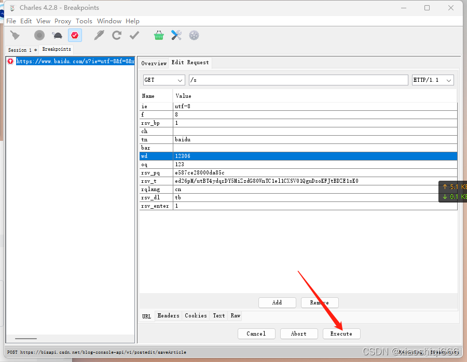Select the Edit Request tab
The width and height of the screenshot is (467, 362).
[190, 63]
